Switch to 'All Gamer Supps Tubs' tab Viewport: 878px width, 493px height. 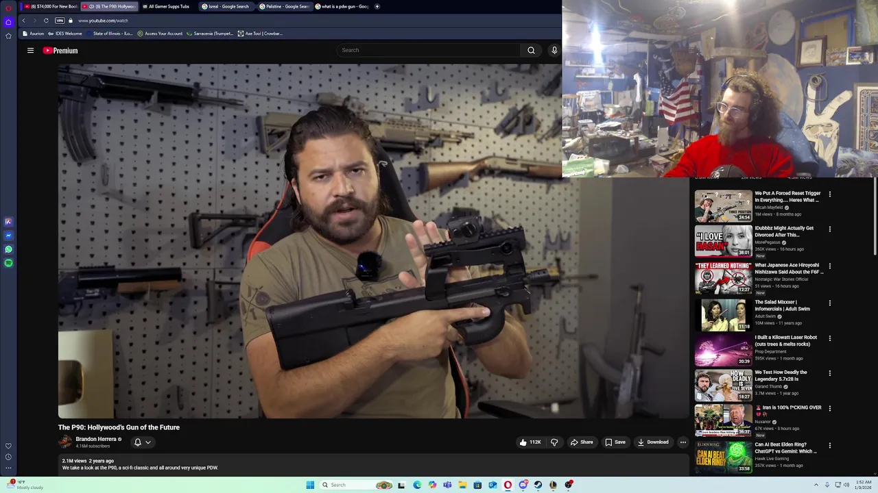point(168,6)
